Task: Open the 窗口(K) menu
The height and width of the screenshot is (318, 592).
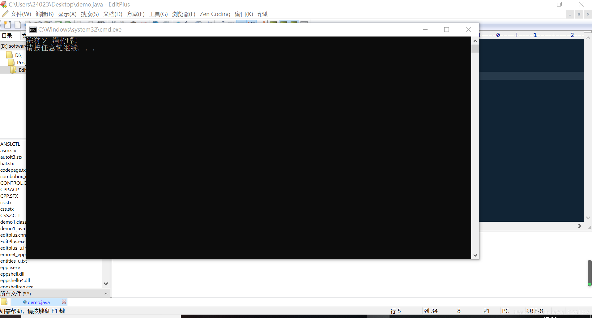Action: 244,14
